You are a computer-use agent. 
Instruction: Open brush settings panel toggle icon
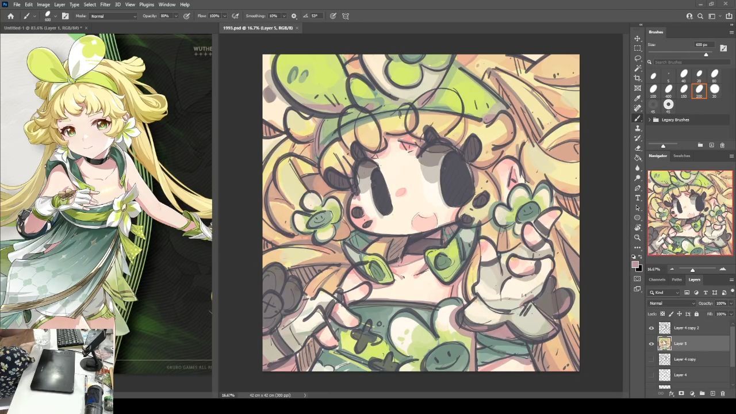point(65,16)
